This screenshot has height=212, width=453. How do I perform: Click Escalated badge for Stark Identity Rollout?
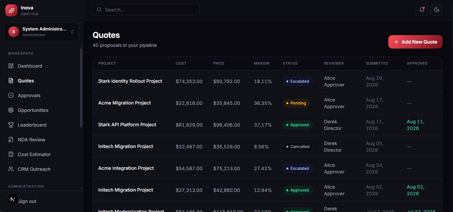(x=298, y=81)
